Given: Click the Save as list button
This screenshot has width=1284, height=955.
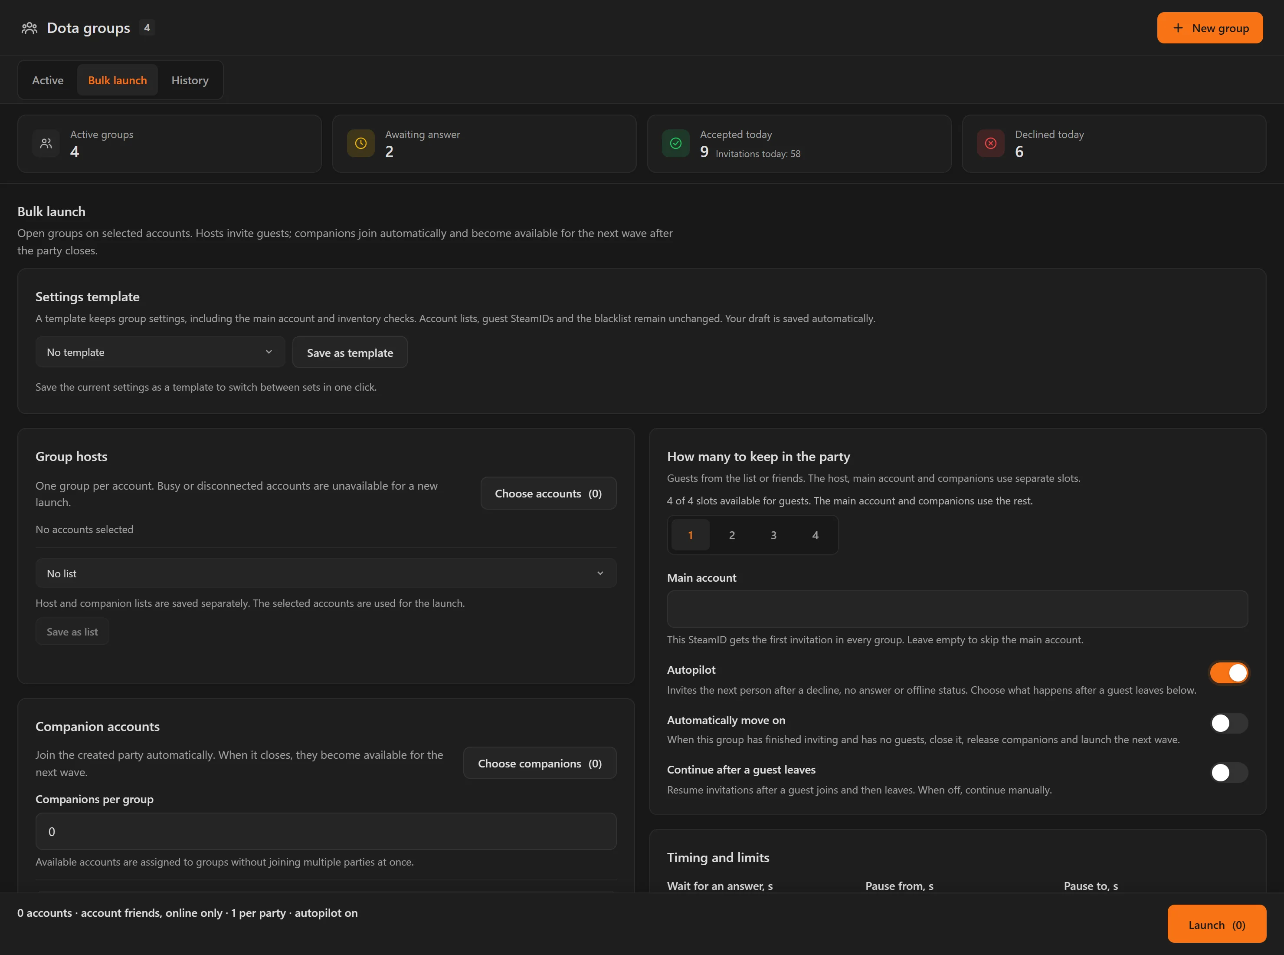Looking at the screenshot, I should [x=72, y=632].
